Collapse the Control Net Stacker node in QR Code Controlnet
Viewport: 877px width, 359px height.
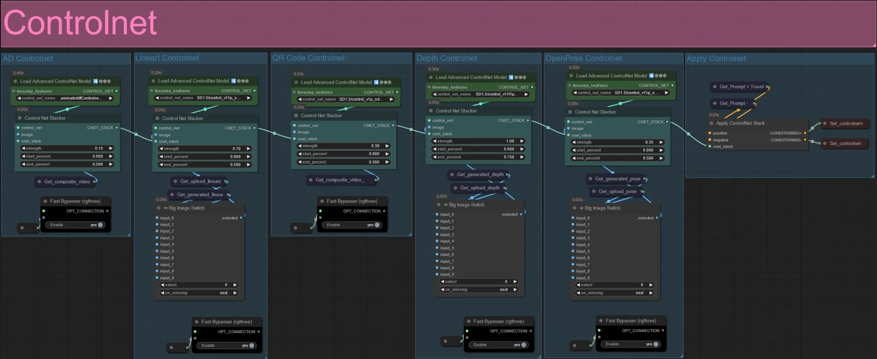click(296, 116)
